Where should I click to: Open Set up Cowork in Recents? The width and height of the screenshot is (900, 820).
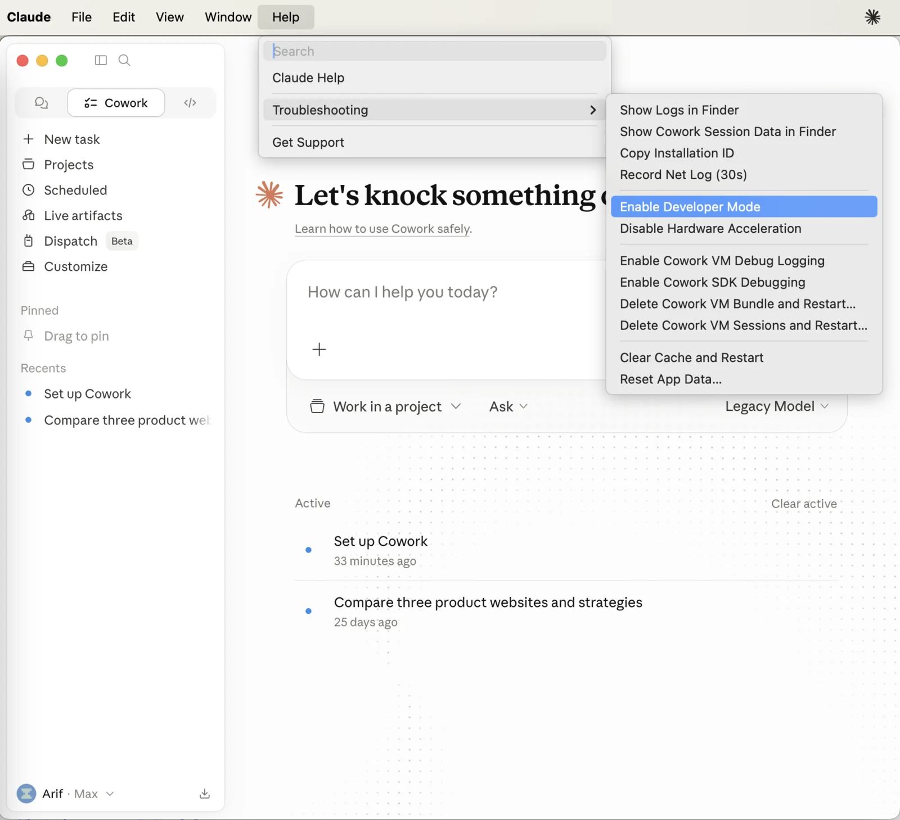[x=87, y=394]
